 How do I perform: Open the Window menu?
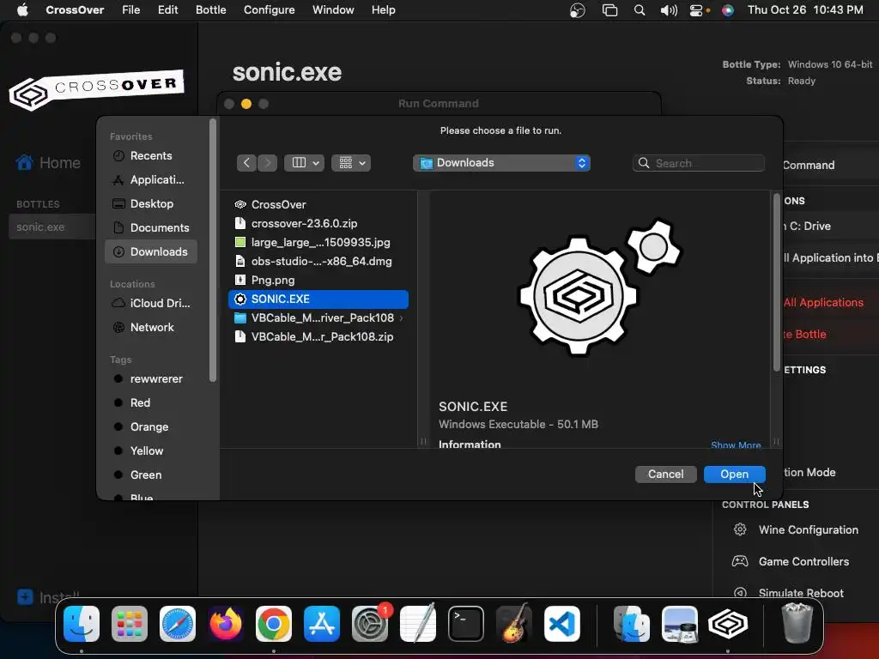[333, 10]
